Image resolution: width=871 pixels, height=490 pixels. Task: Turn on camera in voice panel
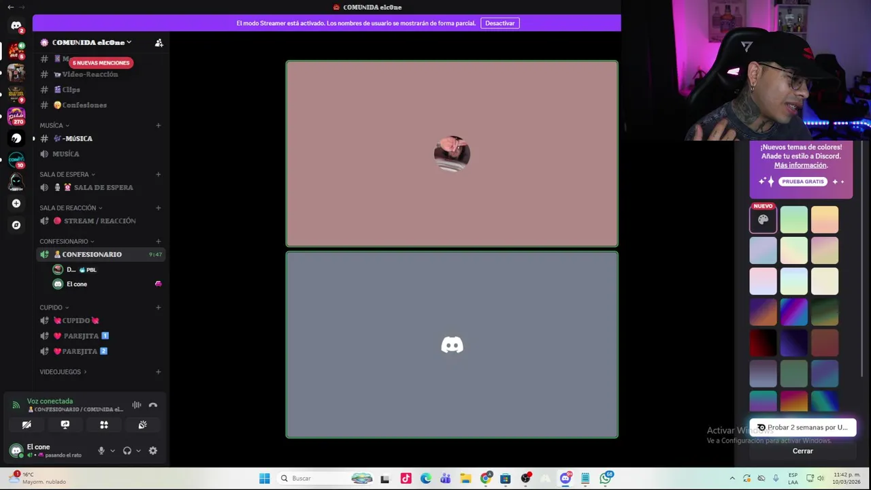point(27,425)
